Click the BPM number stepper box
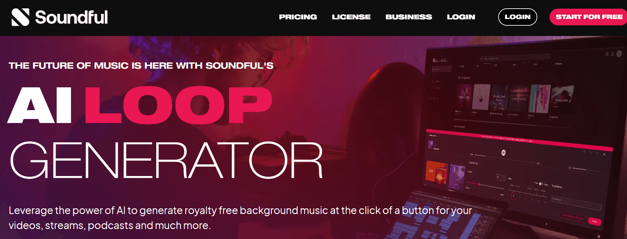Image resolution: width=627 pixels, height=239 pixels. (x=500, y=177)
